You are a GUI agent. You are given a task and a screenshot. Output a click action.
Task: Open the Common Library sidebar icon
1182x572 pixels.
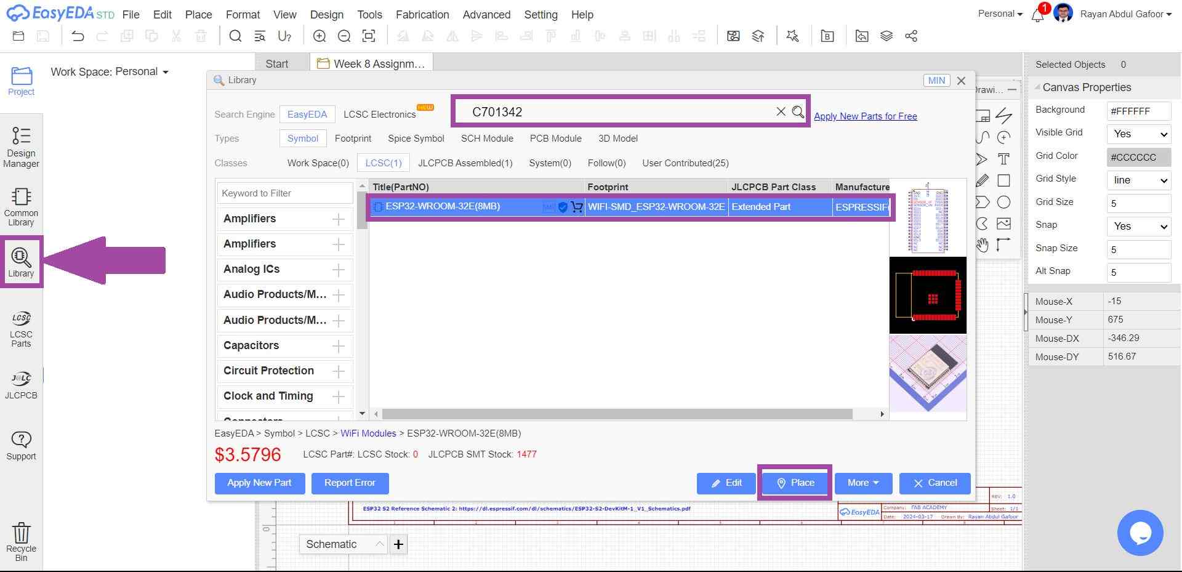(21, 207)
